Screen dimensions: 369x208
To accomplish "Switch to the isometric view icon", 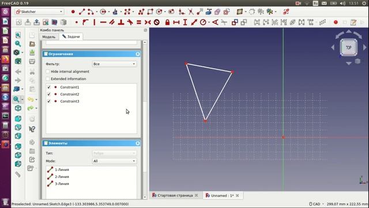I will pyautogui.click(x=18, y=108).
